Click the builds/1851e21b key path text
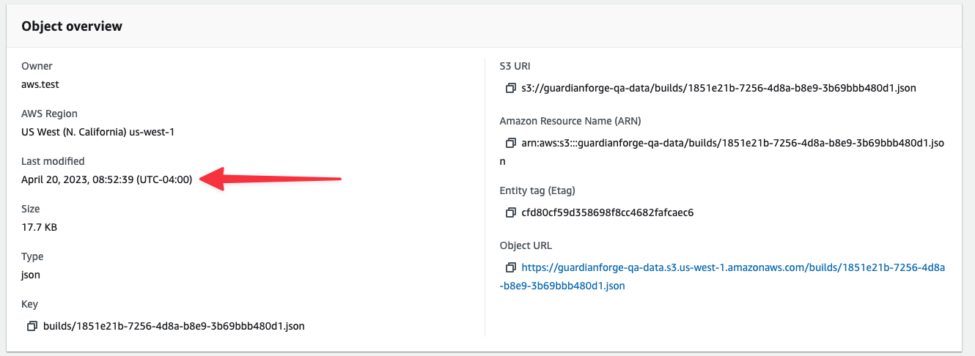Screen dimensions: 975x356 (x=174, y=326)
